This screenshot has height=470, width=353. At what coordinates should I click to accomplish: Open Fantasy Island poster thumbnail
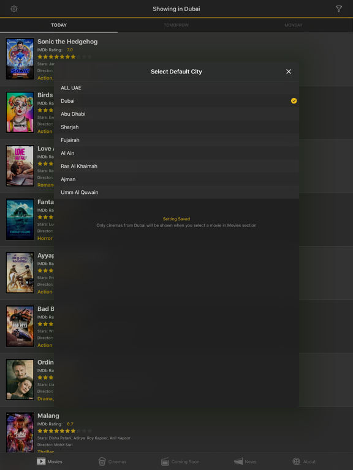coord(20,219)
